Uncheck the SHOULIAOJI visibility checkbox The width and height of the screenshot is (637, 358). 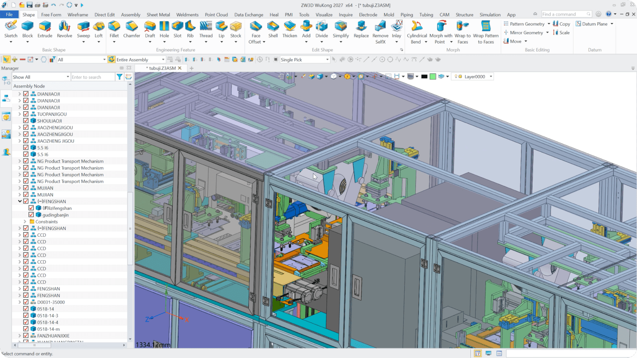click(26, 121)
